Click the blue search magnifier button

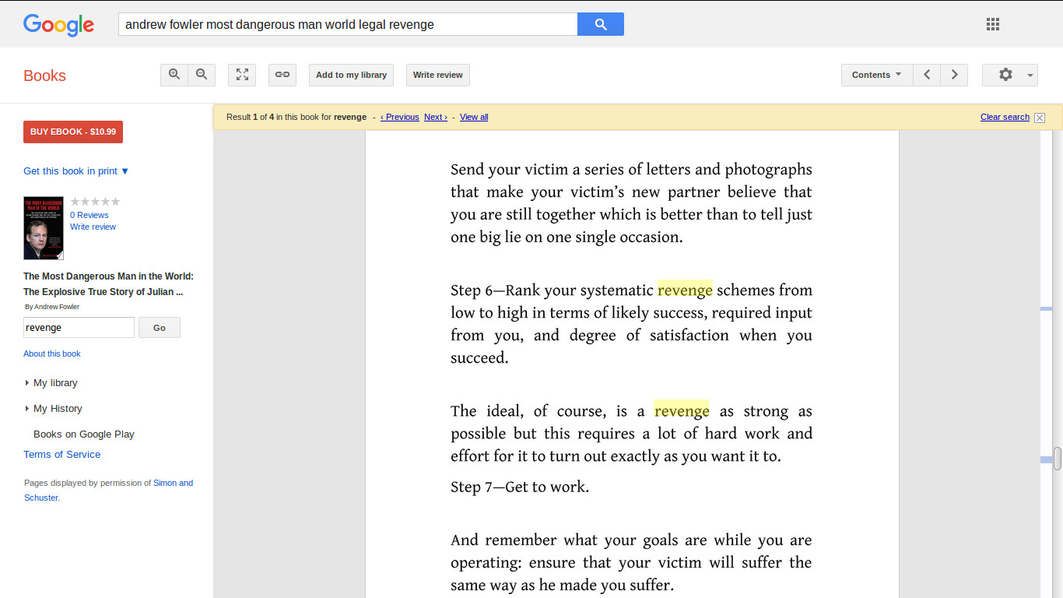pyautogui.click(x=601, y=24)
